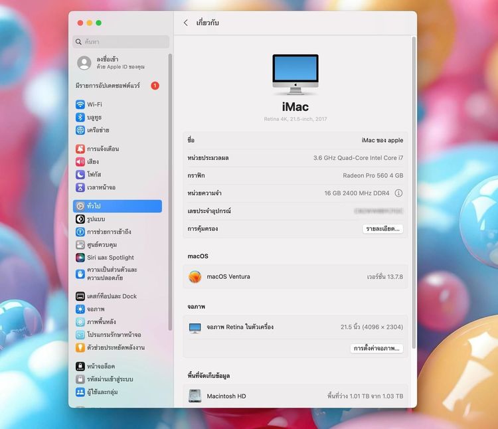Click the ชื่อ name row label
Viewport: 498px width, 429px height.
[x=191, y=140]
